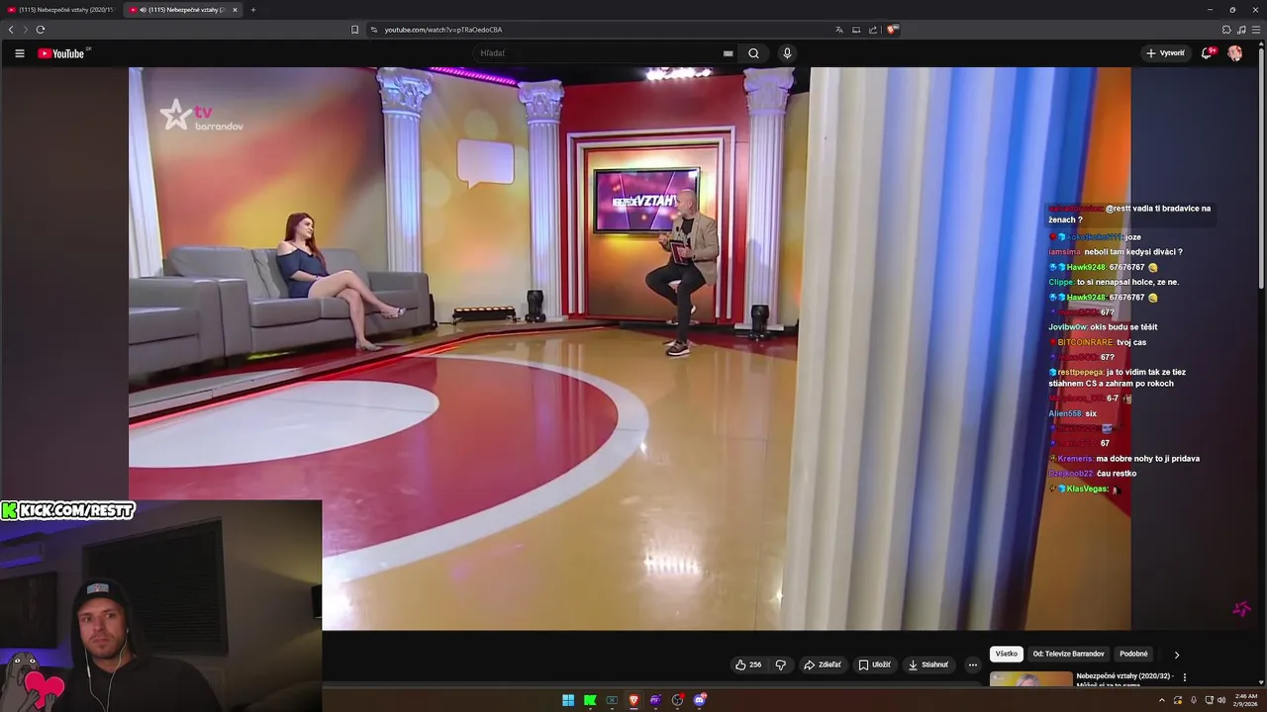Open YouTube notifications bell
The image size is (1267, 712).
[1207, 53]
